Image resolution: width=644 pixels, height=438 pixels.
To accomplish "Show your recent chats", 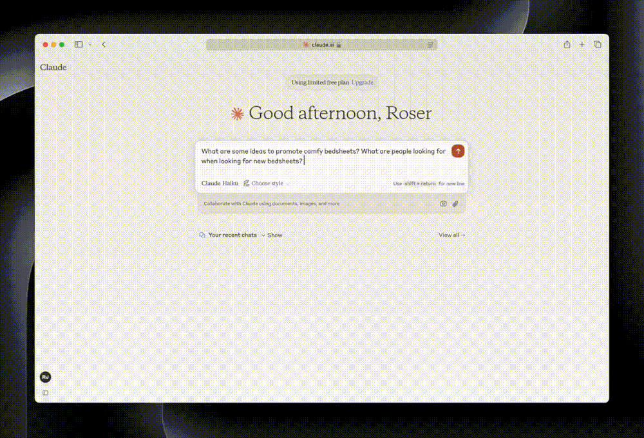I will coord(272,235).
